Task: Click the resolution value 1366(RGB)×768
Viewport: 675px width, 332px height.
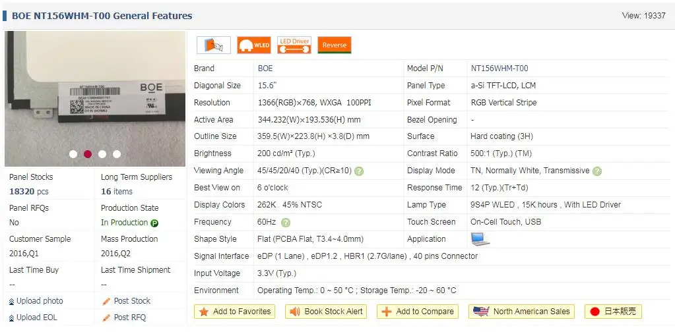Action: tap(287, 103)
